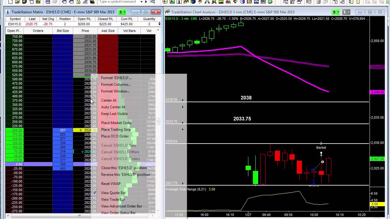Expand the Center At submenu arrow

[x=183, y=100]
